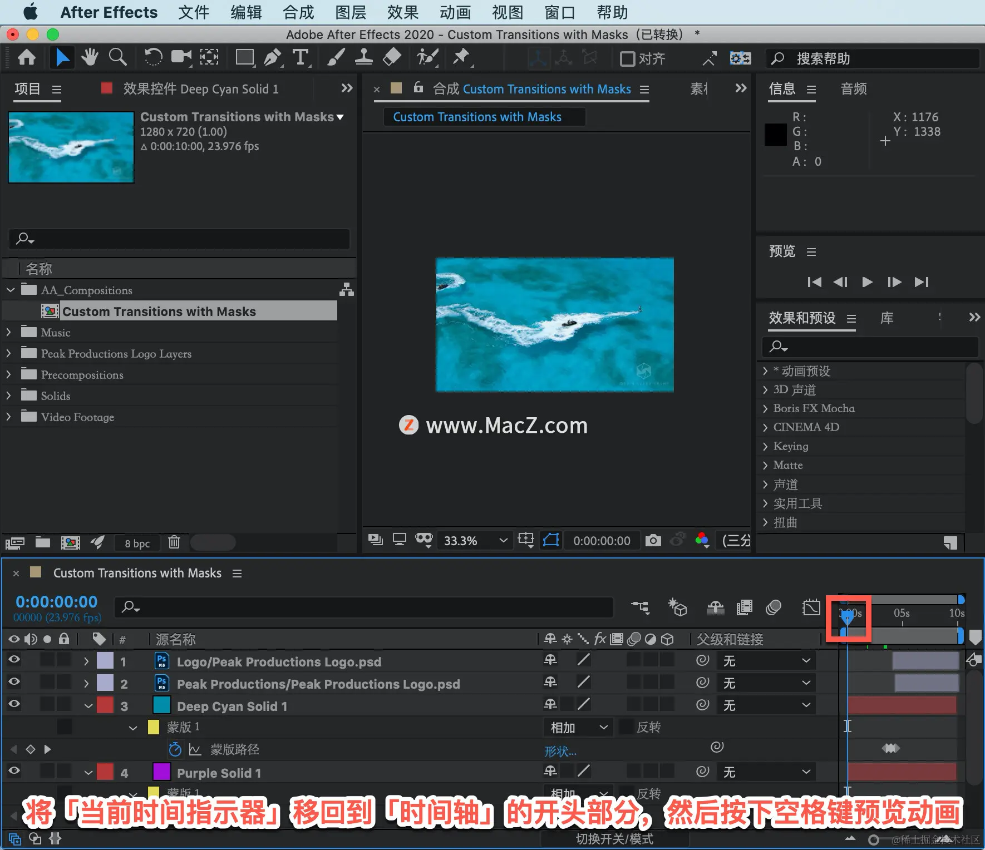Hide the Deep Cyan Solid 1 layer

point(14,704)
